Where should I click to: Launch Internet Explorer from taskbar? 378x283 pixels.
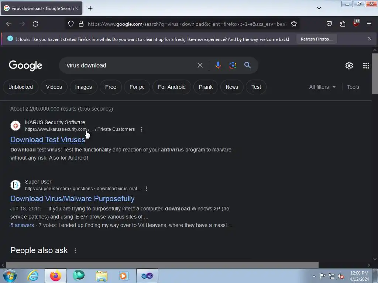coord(33,276)
